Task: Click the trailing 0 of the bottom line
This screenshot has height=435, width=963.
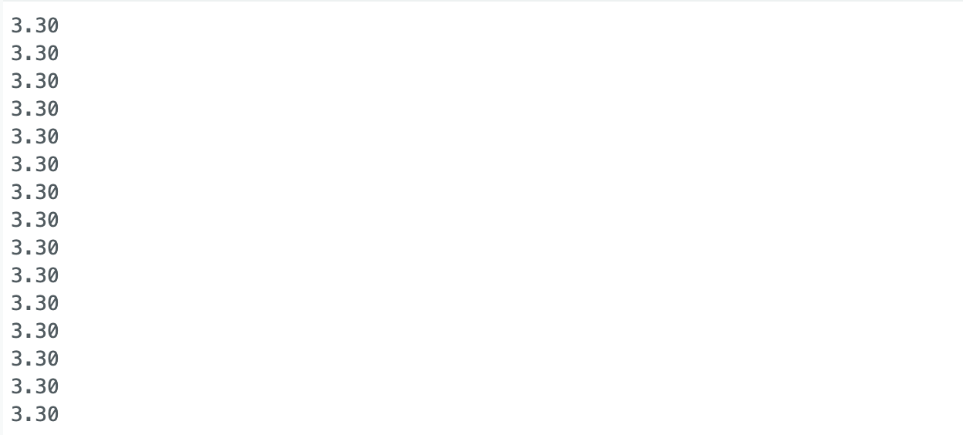Action: [52, 414]
